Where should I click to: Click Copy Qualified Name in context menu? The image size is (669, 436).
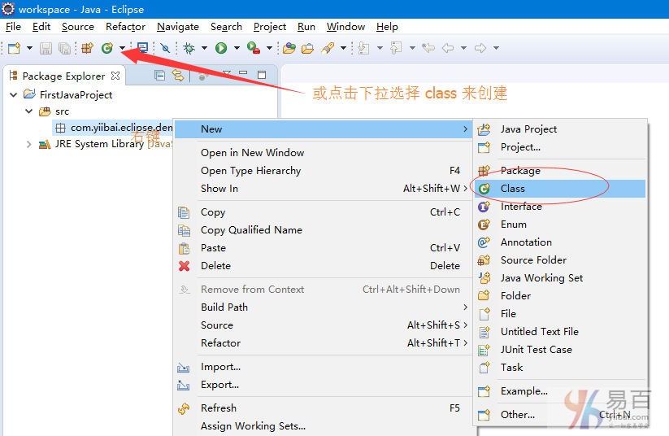click(x=323, y=230)
